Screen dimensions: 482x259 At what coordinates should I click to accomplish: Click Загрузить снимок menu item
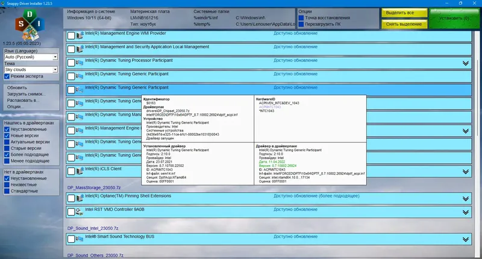click(x=25, y=94)
